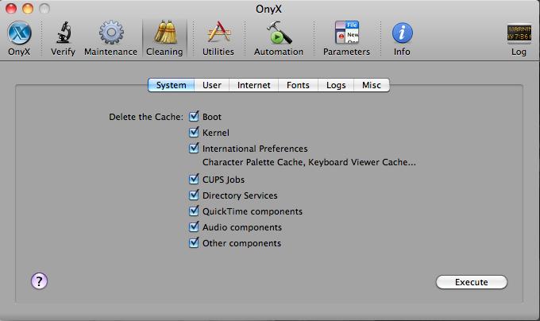
Task: Disable the International Preferences checkbox
Action: click(194, 149)
